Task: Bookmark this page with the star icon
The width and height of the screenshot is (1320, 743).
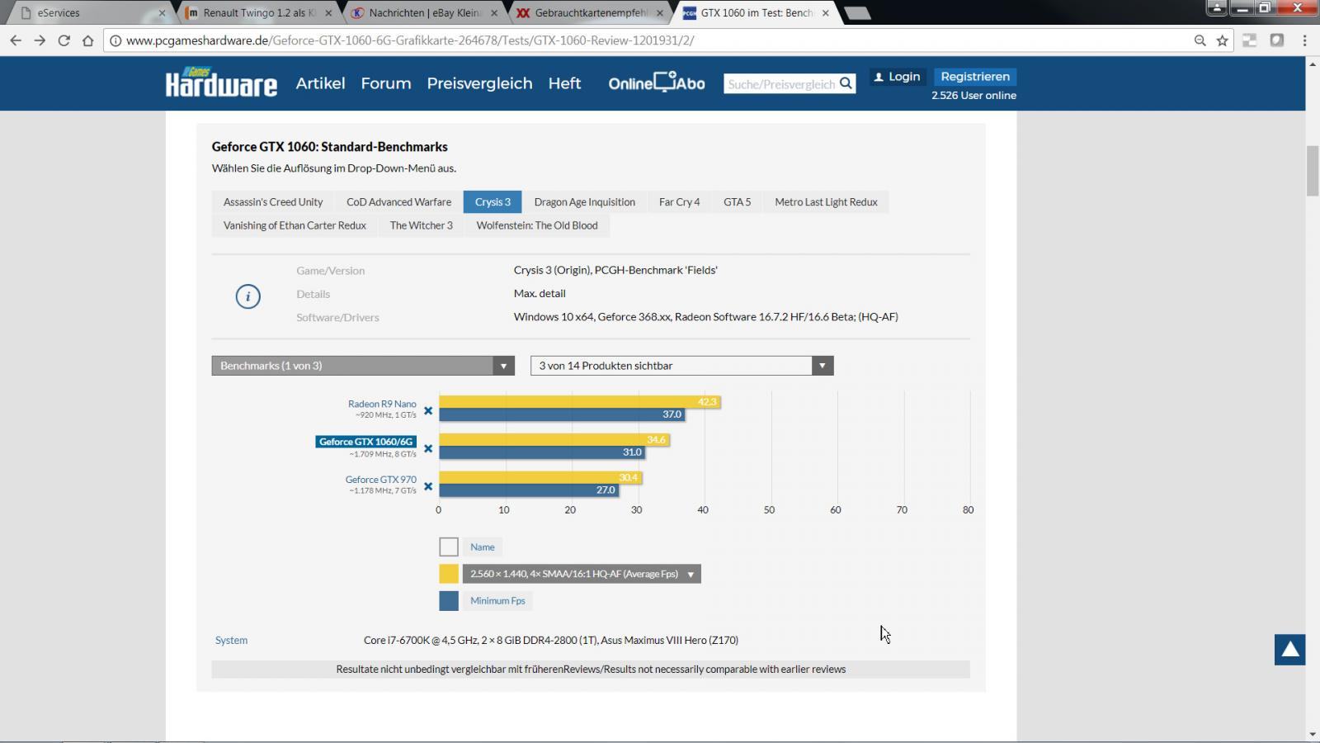Action: (x=1223, y=40)
